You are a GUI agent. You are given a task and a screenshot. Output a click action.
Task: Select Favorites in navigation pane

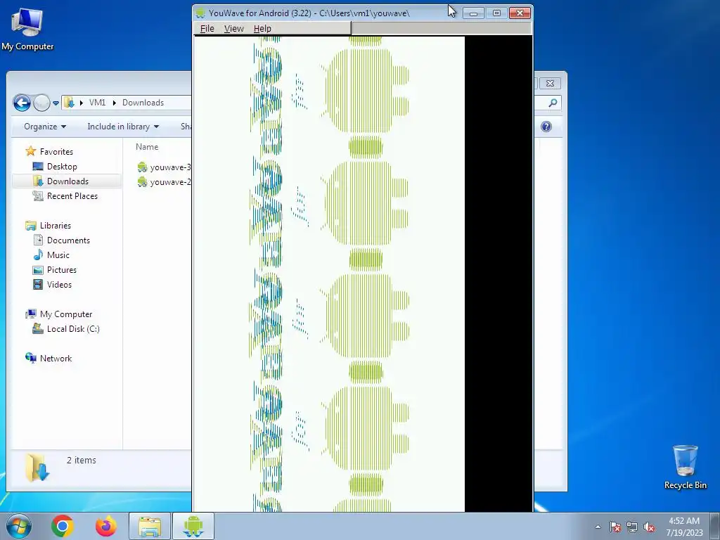pyautogui.click(x=56, y=152)
